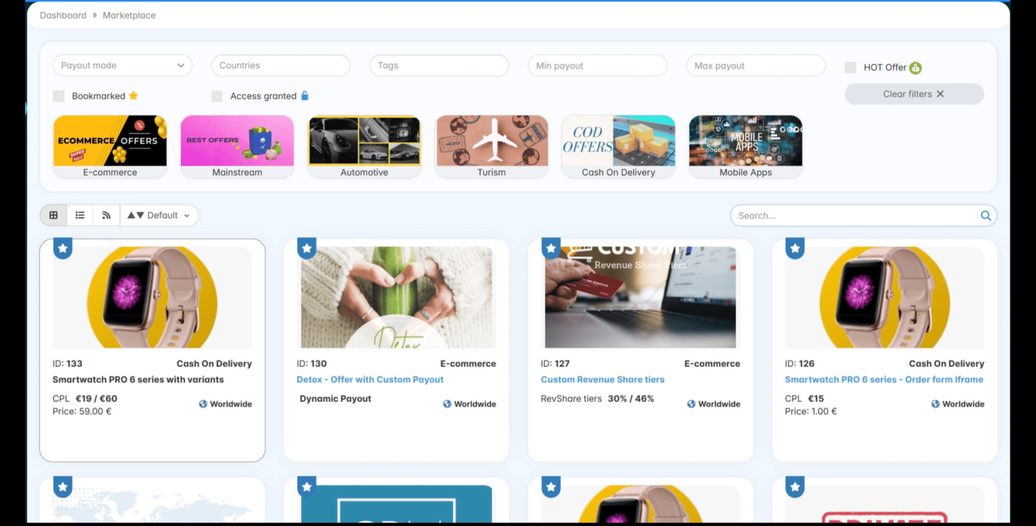This screenshot has width=1036, height=526.
Task: Click 'ID: 130' text
Action: (x=312, y=363)
